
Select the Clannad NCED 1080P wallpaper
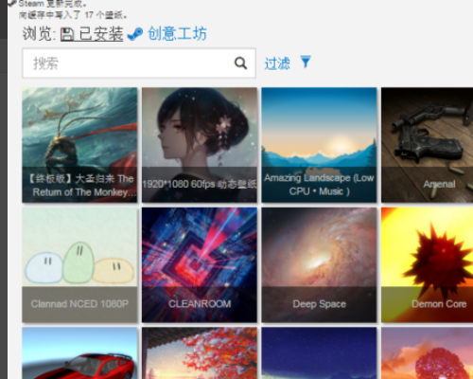pyautogui.click(x=79, y=265)
